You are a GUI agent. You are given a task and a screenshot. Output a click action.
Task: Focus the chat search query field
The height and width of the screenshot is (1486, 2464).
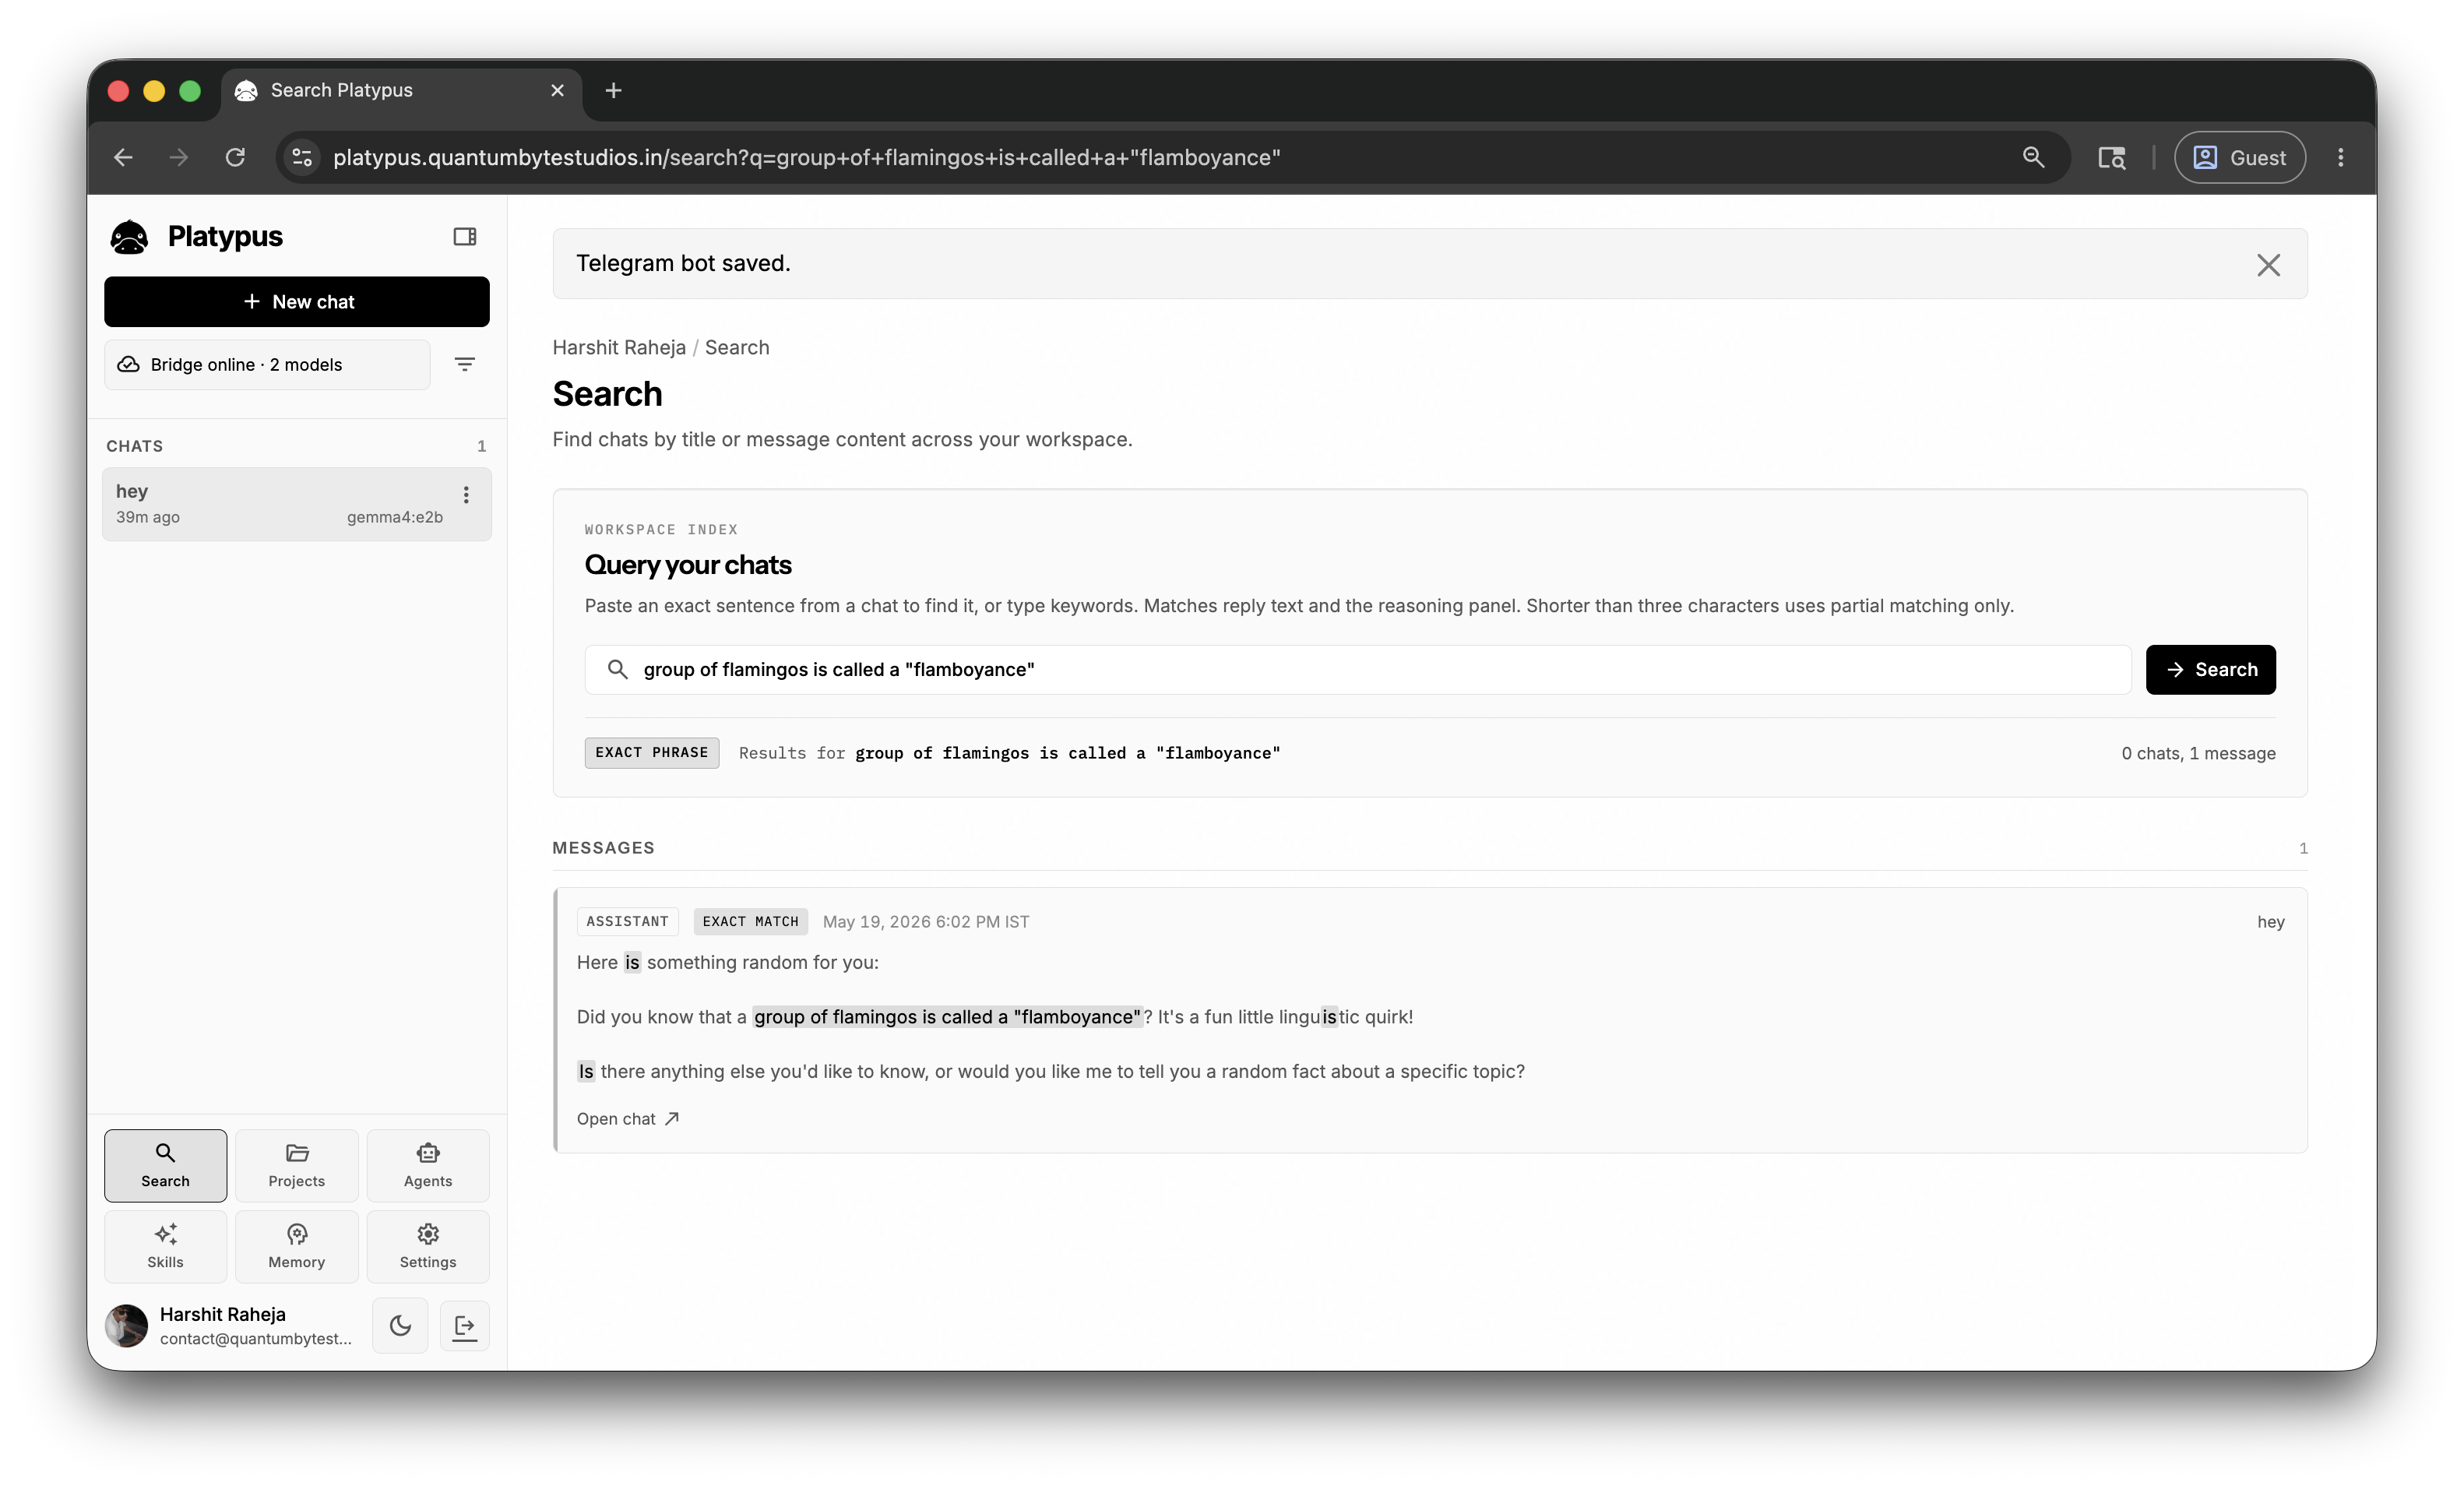point(1357,669)
